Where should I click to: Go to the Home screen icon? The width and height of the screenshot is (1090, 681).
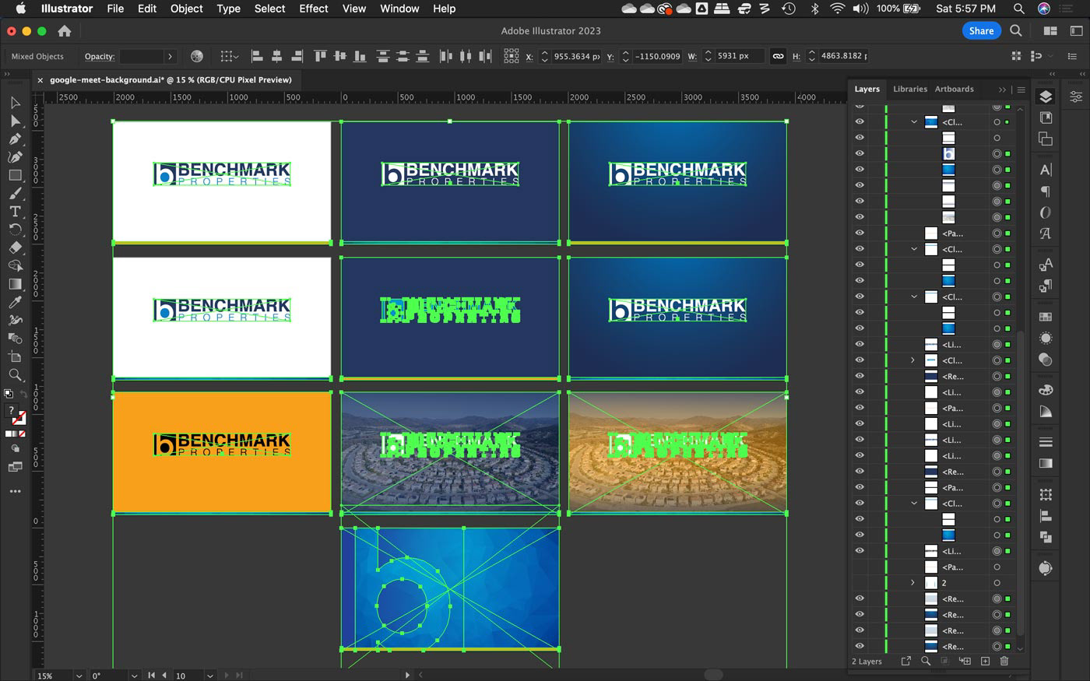65,31
